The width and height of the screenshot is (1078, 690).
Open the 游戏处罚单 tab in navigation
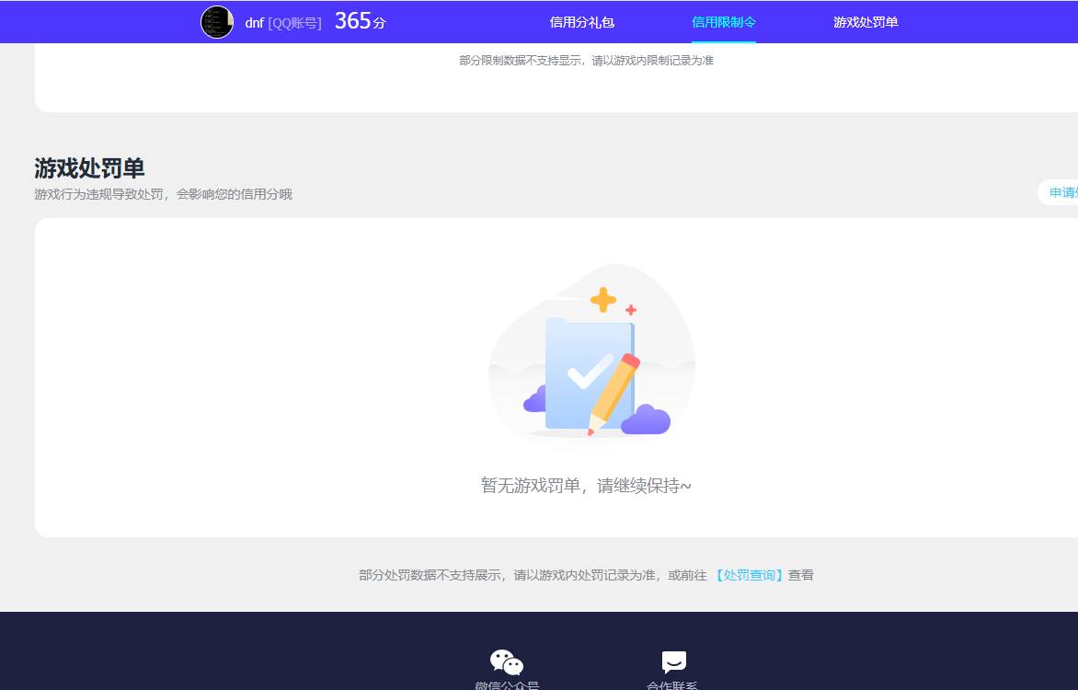pos(865,22)
